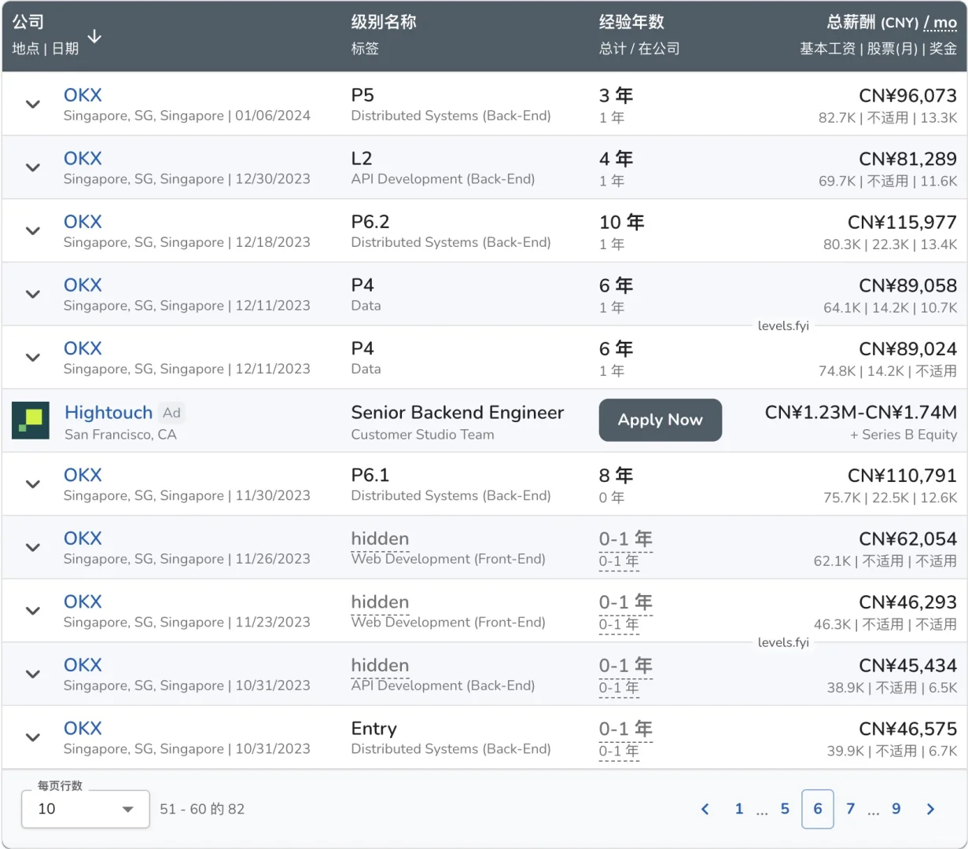Click the 经验年数 column header
This screenshot has height=849, width=968.
point(631,22)
